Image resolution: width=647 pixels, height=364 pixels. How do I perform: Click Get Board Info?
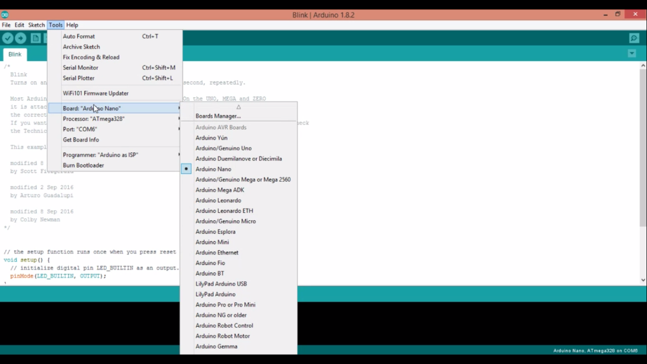(x=81, y=139)
